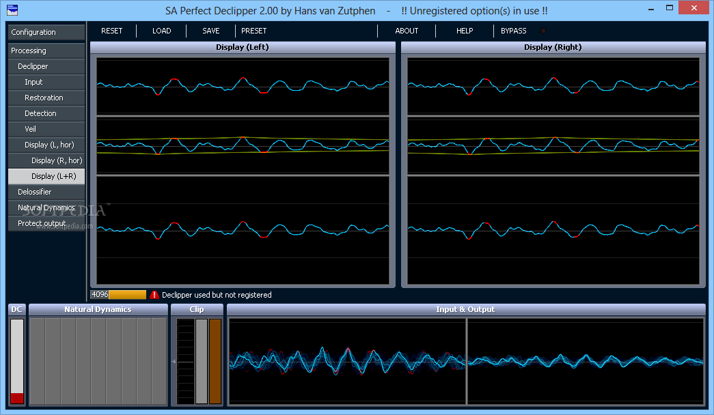Enable BYPASS mode
714x415 pixels.
click(x=514, y=31)
